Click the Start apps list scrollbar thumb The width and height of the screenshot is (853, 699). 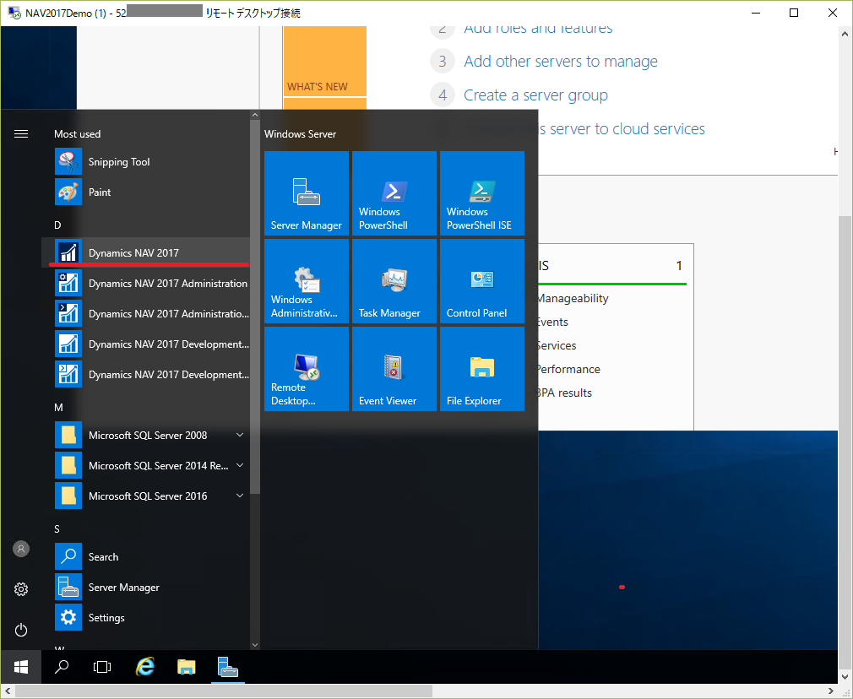coord(254,306)
